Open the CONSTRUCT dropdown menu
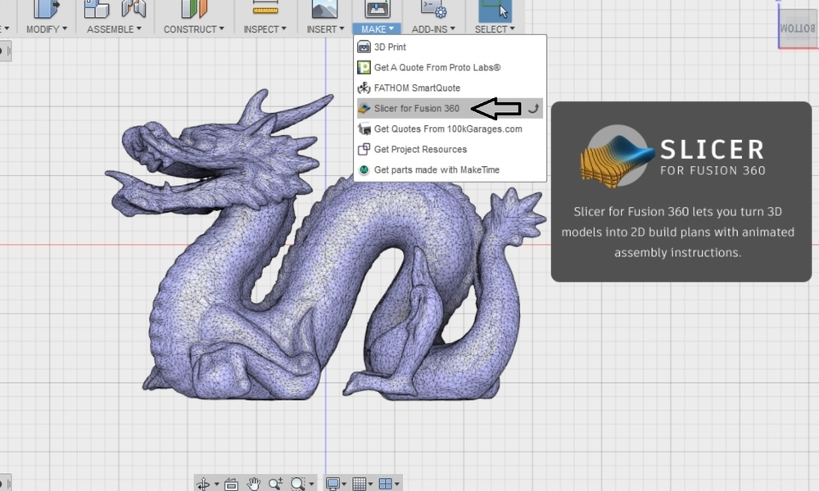The image size is (819, 491). coord(194,29)
